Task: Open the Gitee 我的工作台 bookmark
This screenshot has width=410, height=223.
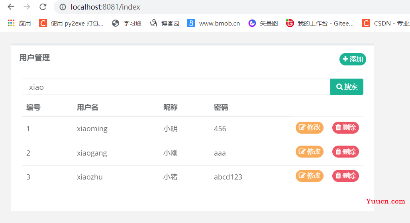Action: tap(320, 23)
